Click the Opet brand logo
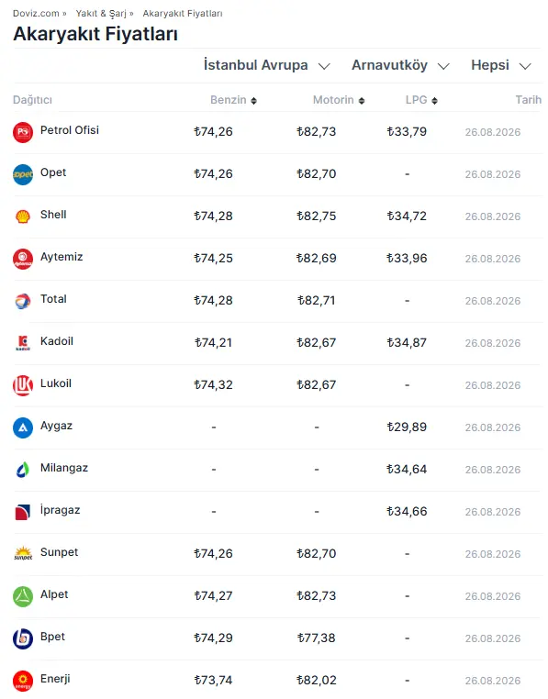Image resolution: width=548 pixels, height=699 pixels. 23,174
